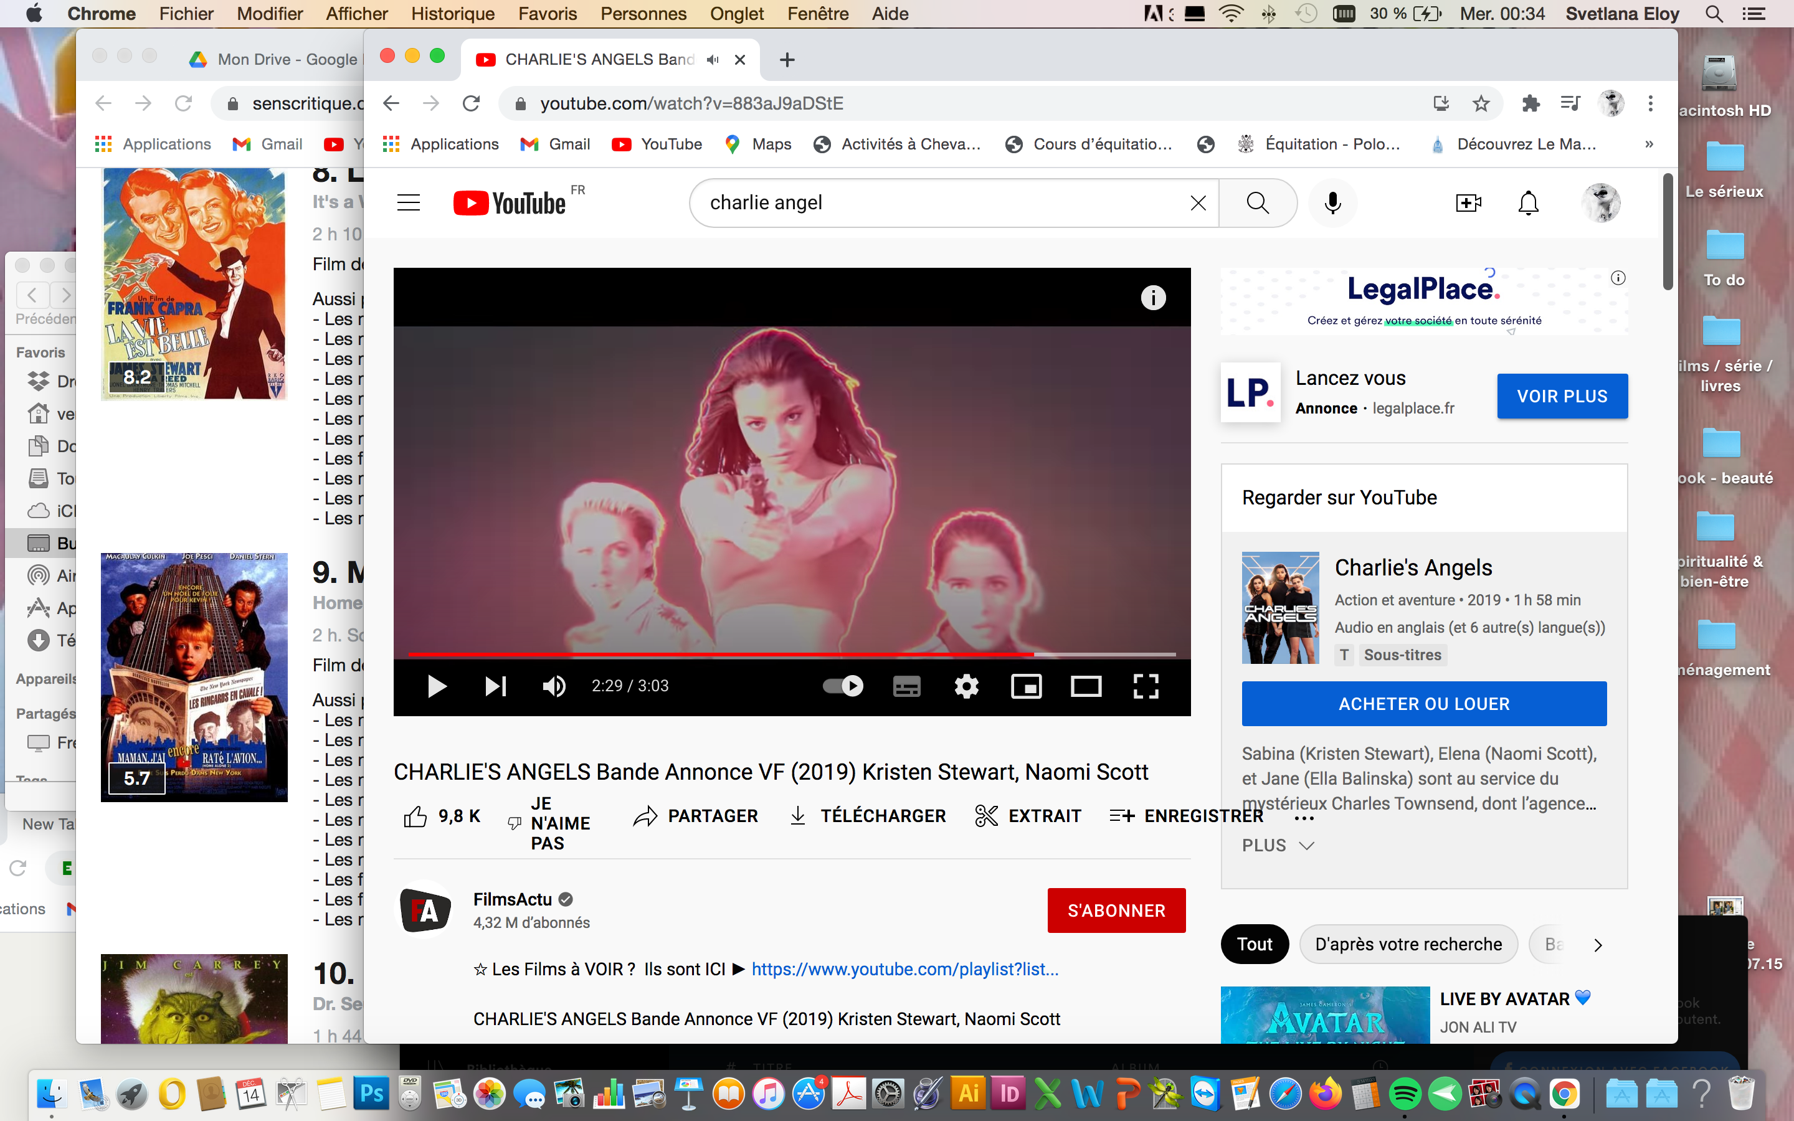Viewport: 1794px width, 1121px height.
Task: Open video info card icon
Action: 1153,298
